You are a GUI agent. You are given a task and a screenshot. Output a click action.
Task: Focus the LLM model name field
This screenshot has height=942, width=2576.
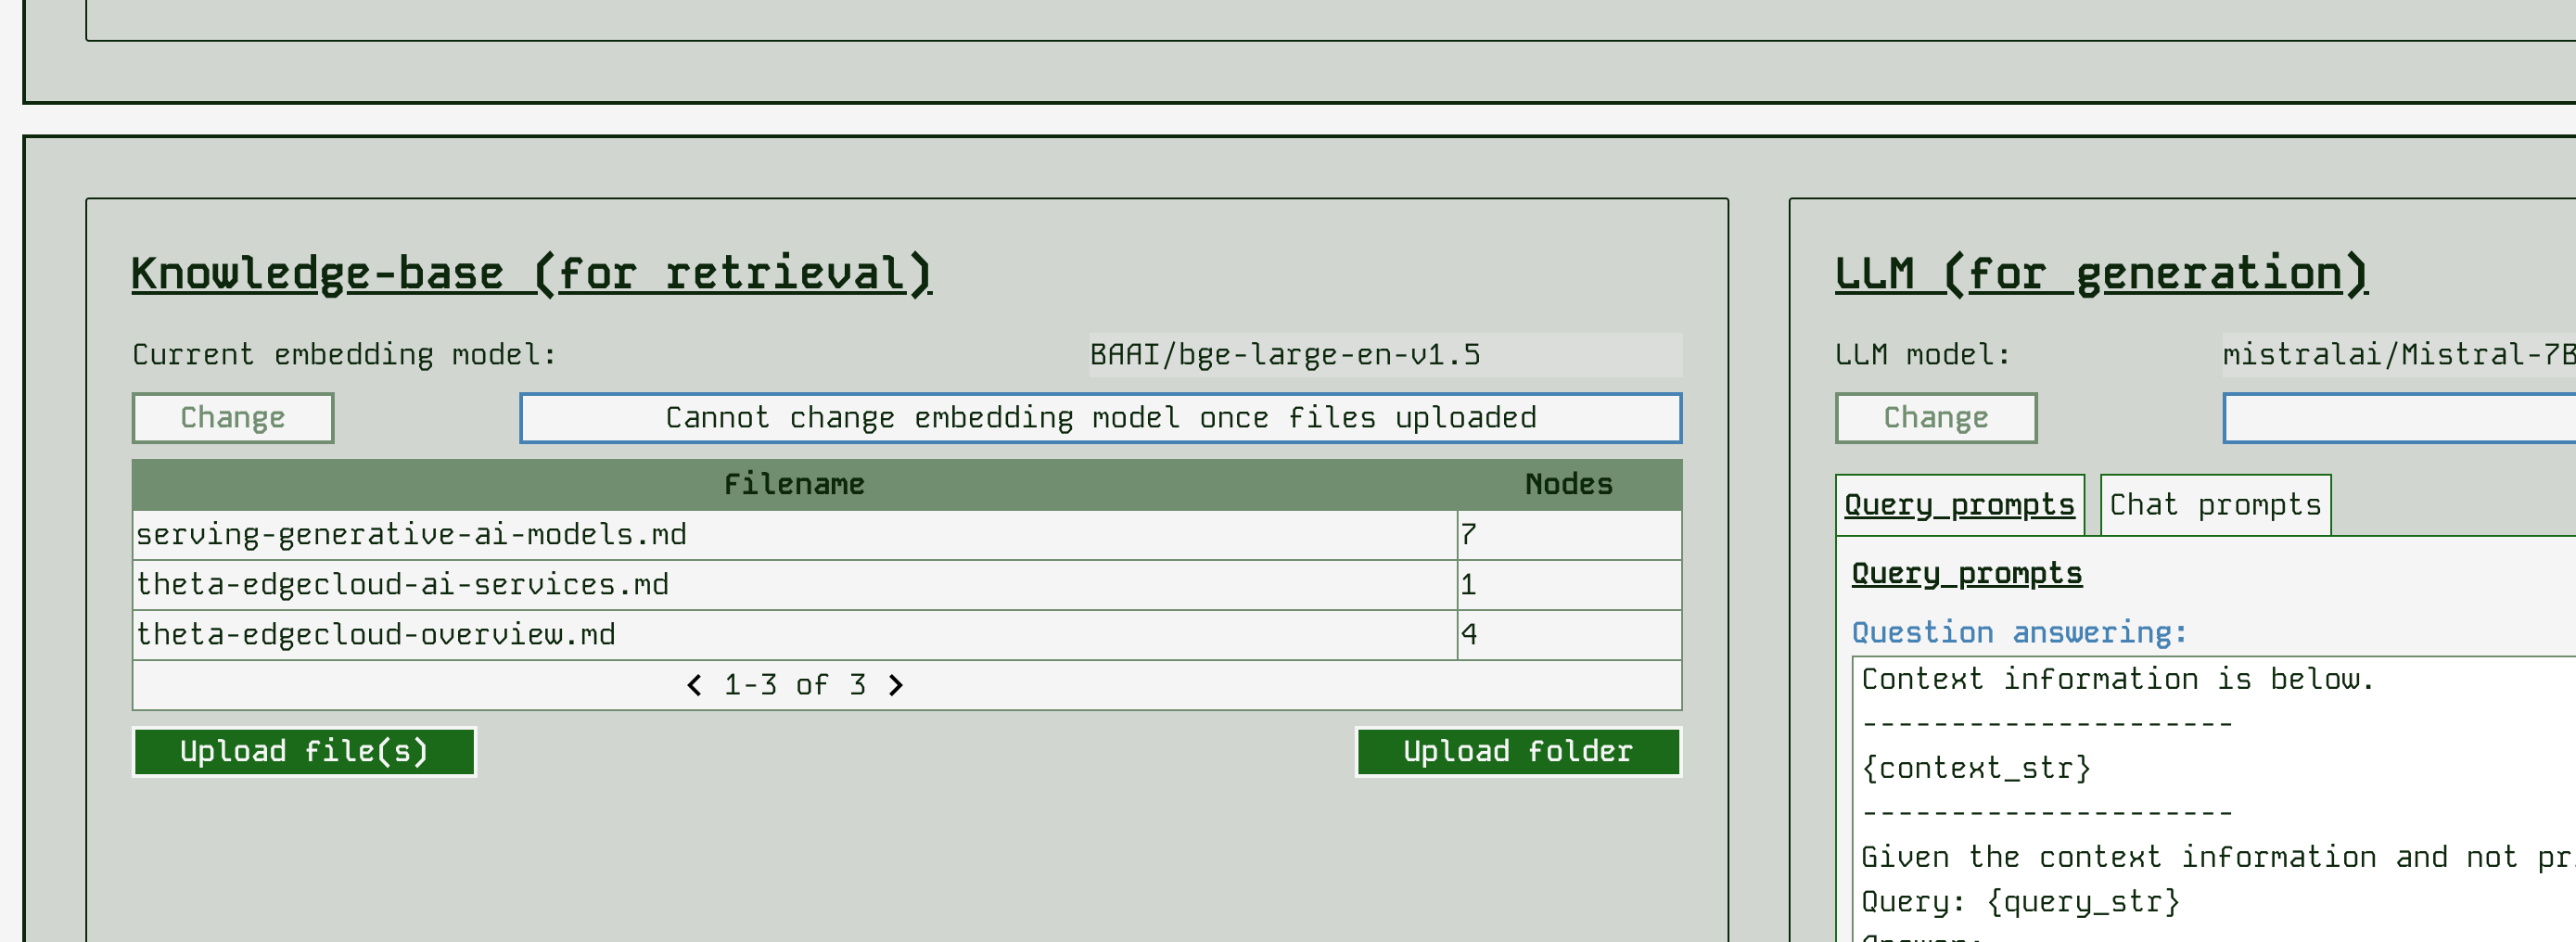2396,355
